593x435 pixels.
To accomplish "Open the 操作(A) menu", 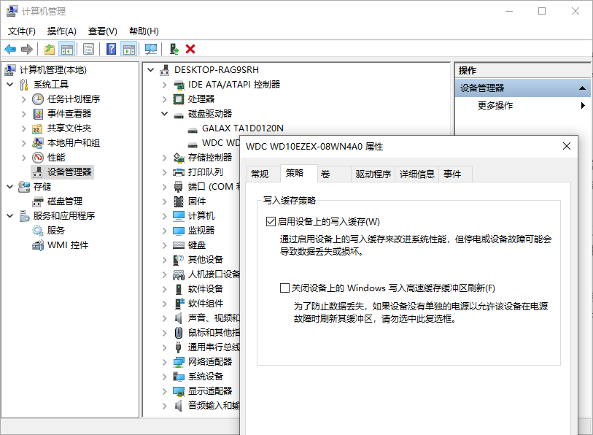I will (x=62, y=31).
